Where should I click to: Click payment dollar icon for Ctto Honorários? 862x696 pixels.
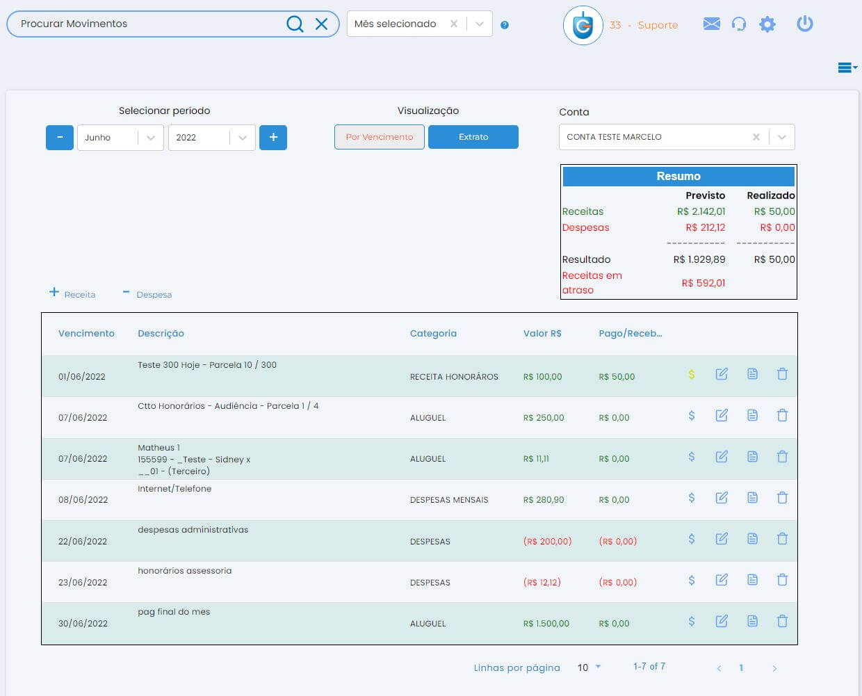pos(692,415)
